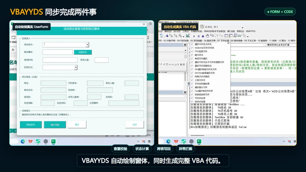Click the 预览签到 button

click(31, 125)
